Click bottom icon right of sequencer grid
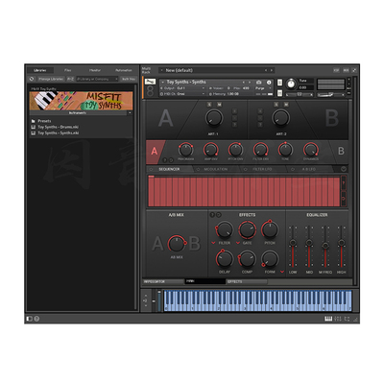 click(344, 199)
